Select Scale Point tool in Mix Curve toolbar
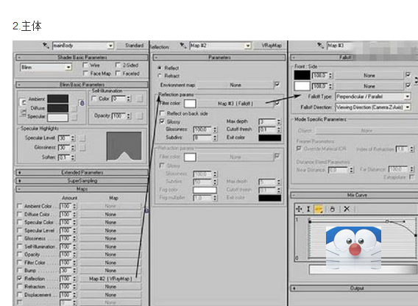 tap(308, 209)
